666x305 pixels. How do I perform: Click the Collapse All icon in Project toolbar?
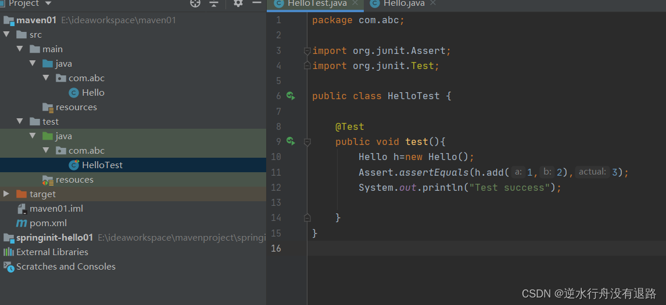pyautogui.click(x=214, y=3)
